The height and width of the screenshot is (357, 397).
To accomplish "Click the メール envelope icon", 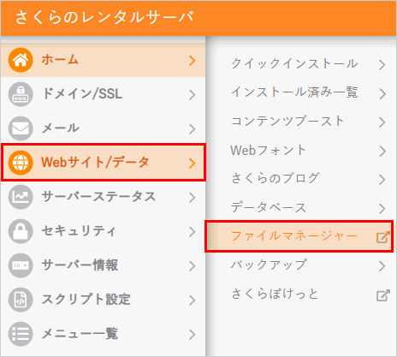I will pyautogui.click(x=21, y=128).
